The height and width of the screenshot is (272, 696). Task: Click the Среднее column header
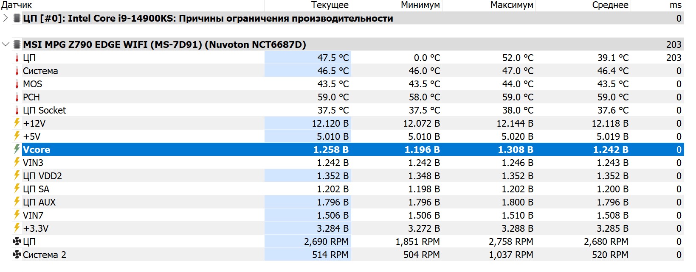tap(610, 5)
